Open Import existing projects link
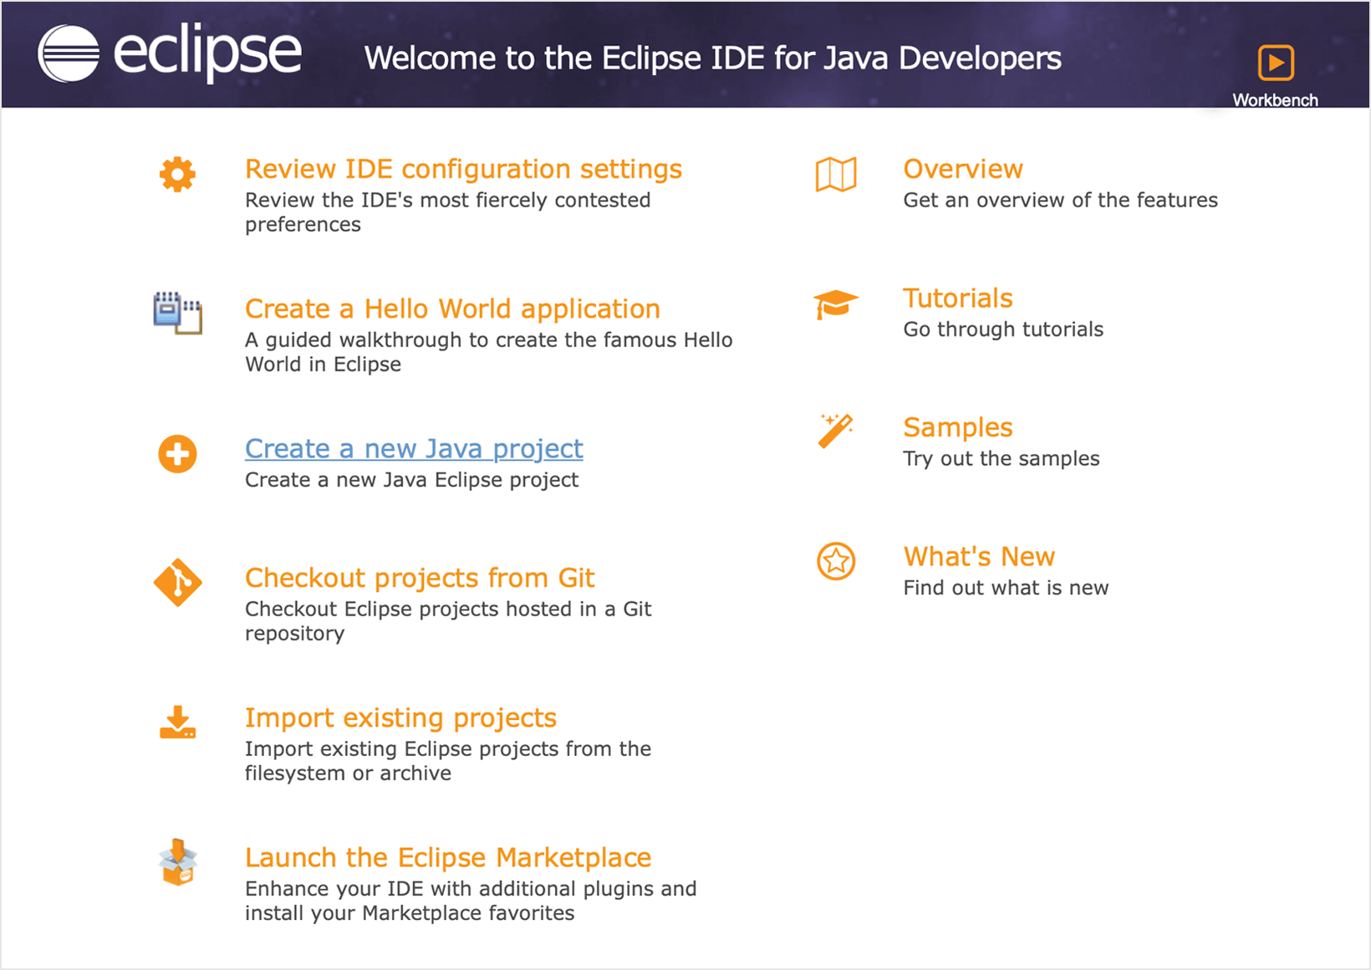 click(400, 717)
